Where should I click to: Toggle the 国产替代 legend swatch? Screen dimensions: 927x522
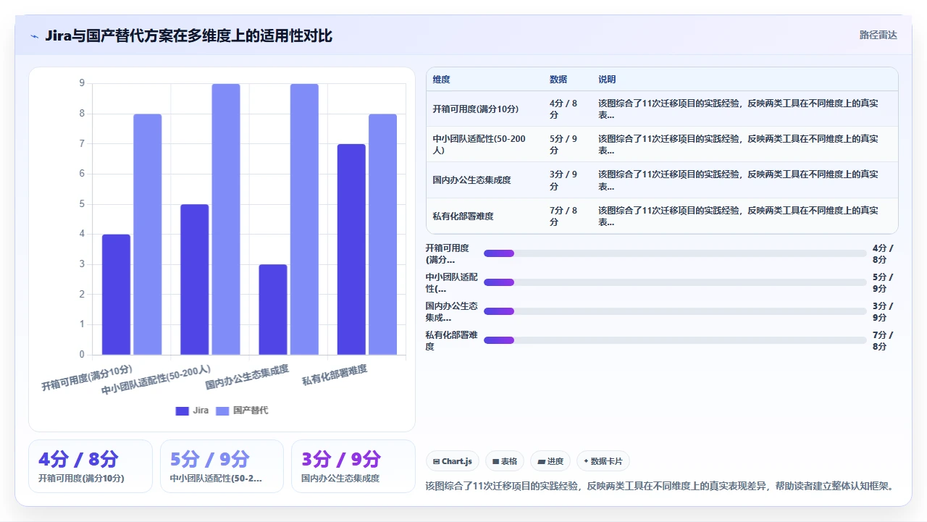coord(222,411)
